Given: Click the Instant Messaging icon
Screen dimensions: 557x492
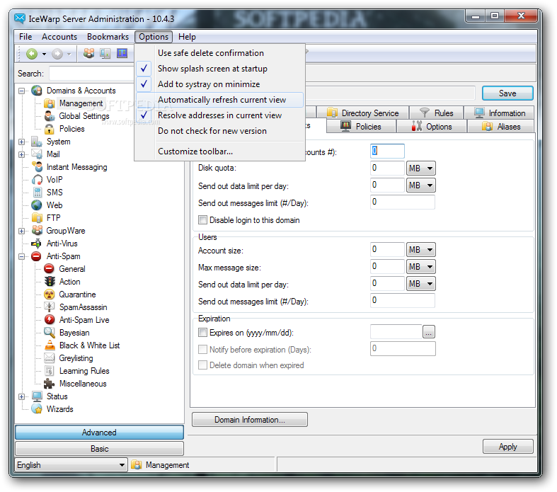Looking at the screenshot, I should 37,167.
